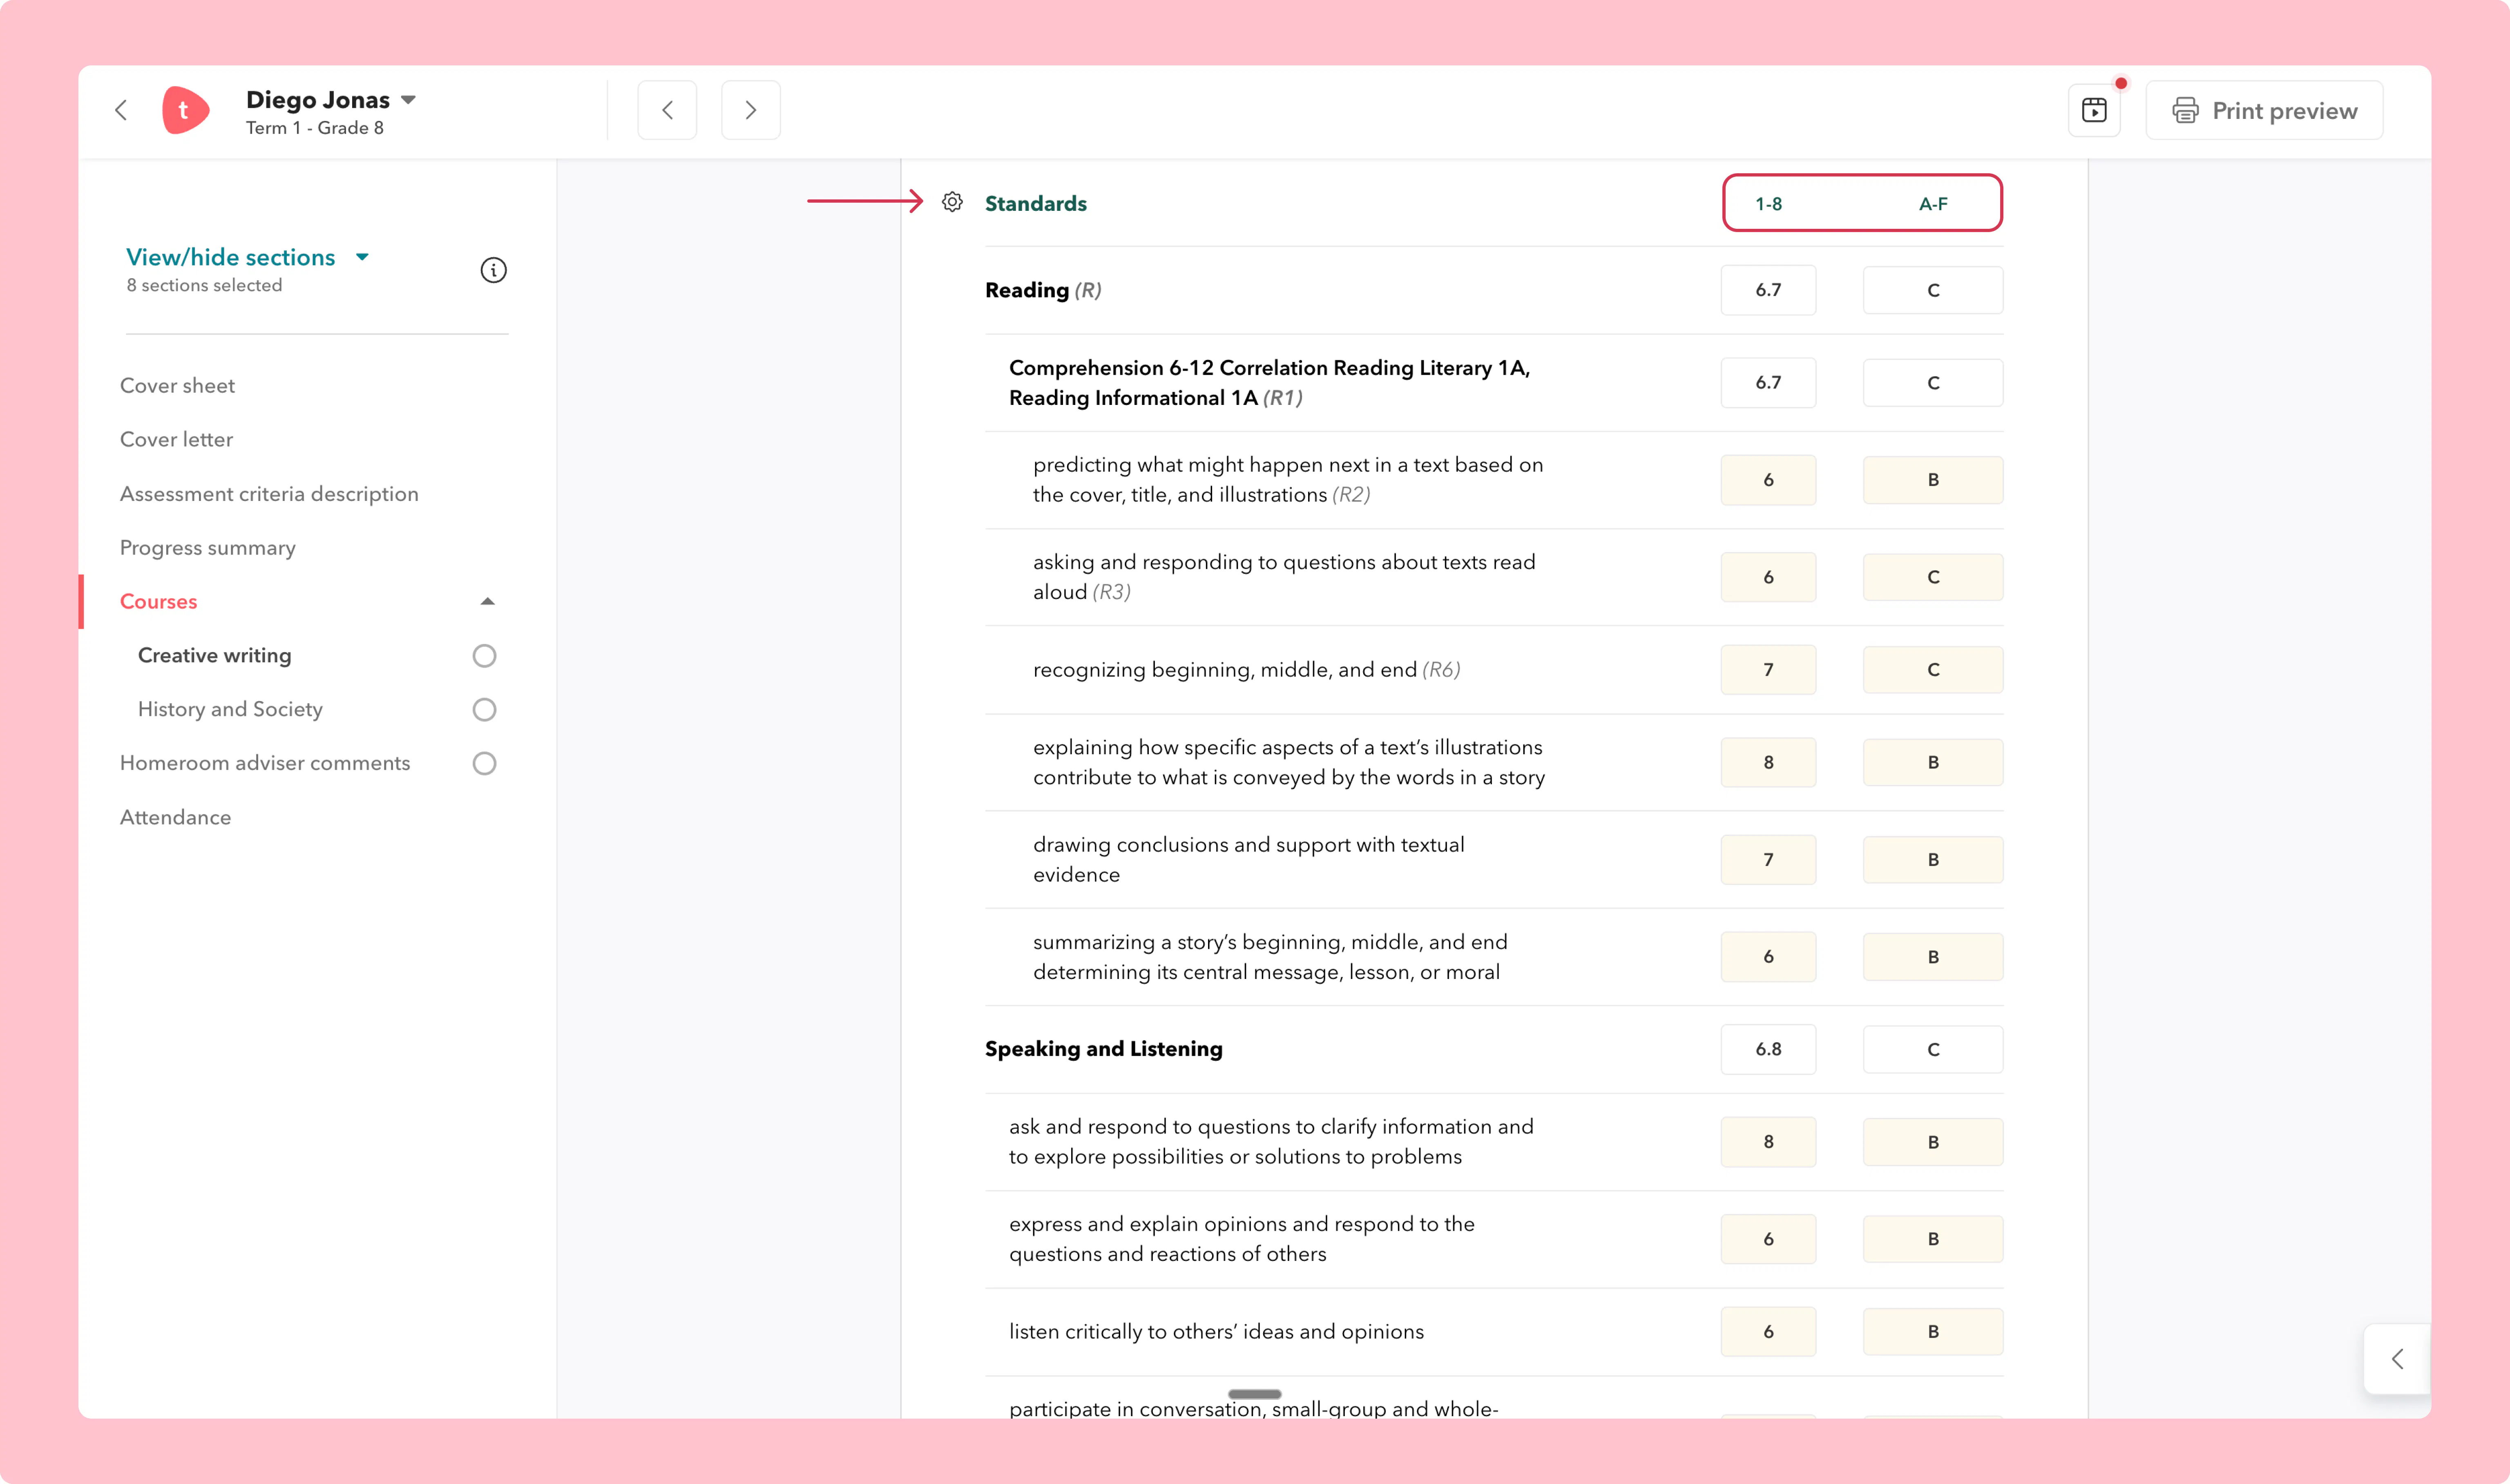Open Homeroom adviser comments section
The height and width of the screenshot is (1484, 2510).
click(x=265, y=763)
